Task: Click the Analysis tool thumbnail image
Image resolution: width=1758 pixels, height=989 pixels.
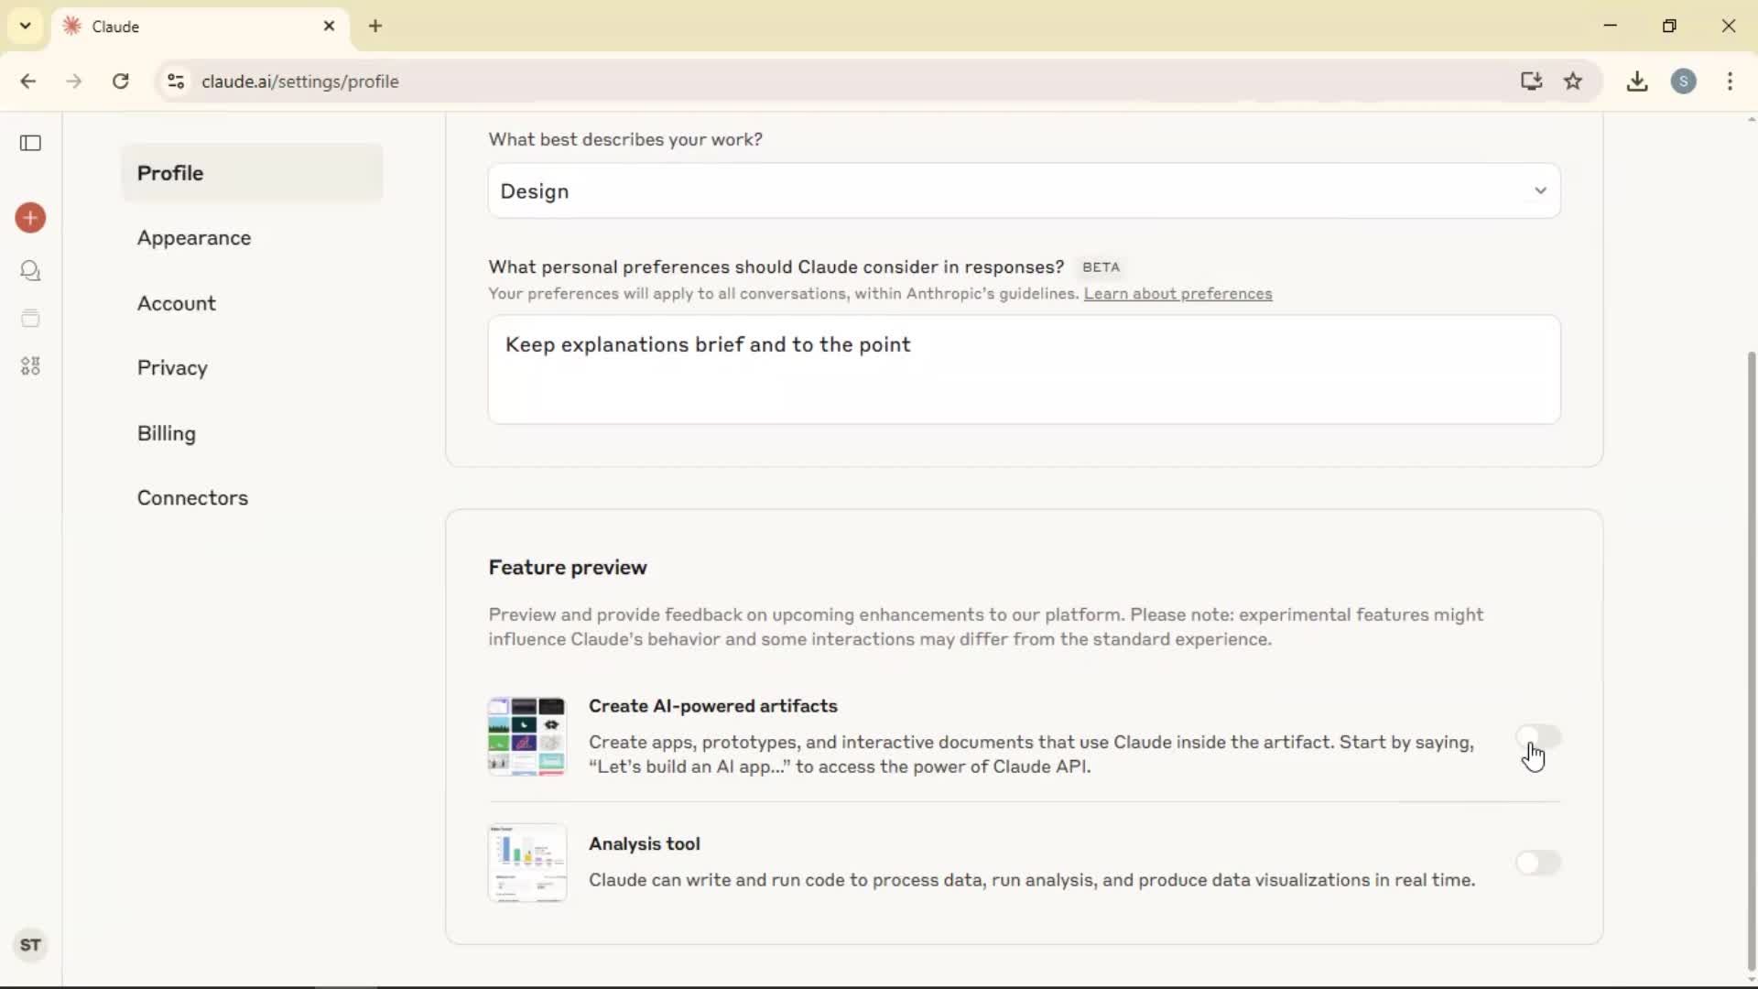Action: click(527, 863)
